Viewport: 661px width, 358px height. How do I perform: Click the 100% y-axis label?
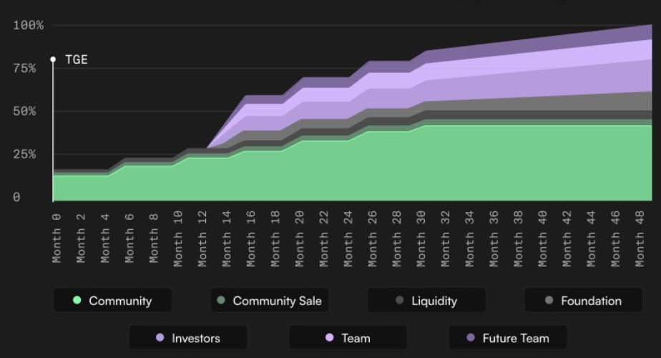pos(29,25)
